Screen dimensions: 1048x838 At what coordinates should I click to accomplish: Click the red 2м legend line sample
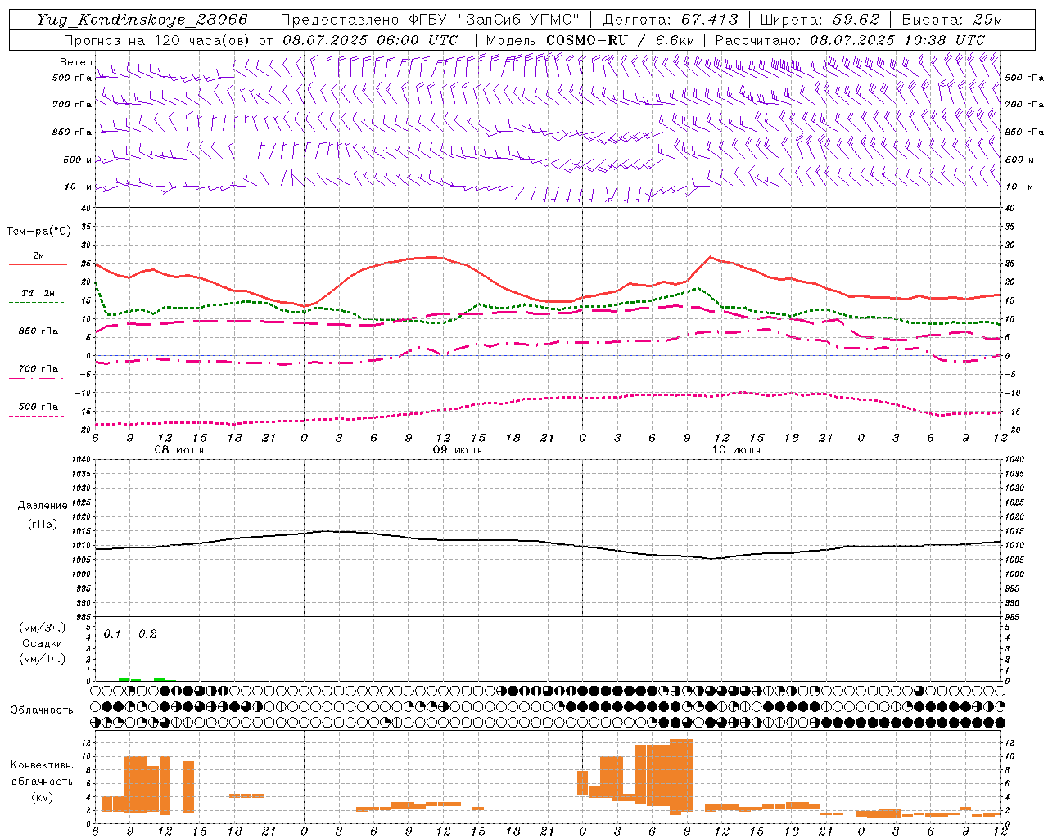pos(38,265)
